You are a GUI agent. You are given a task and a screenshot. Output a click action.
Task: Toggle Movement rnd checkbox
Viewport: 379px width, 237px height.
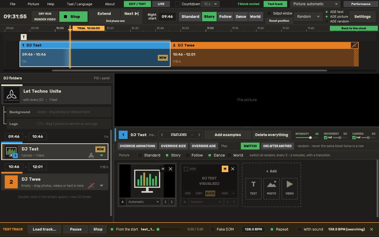[326, 137]
